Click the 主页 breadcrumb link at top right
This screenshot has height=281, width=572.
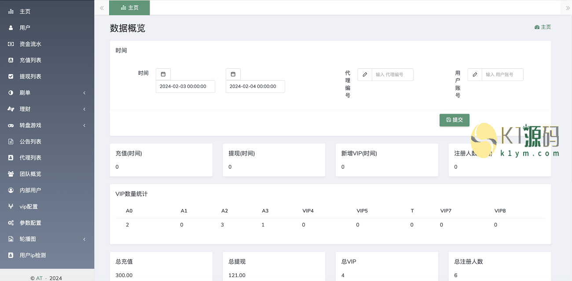(x=543, y=27)
